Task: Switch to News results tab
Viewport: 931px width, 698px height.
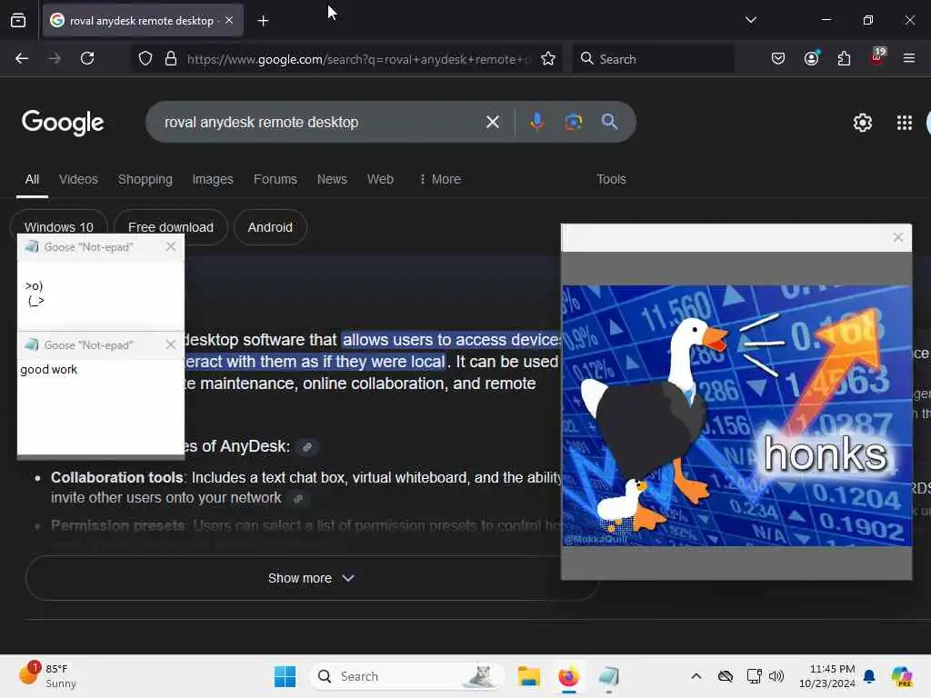Action: [x=332, y=179]
